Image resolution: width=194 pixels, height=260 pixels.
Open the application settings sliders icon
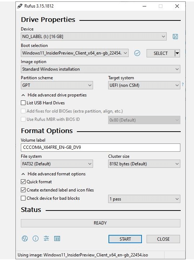click(46, 238)
